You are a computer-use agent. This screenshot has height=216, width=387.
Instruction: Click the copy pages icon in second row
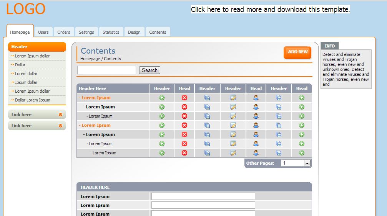[x=207, y=107]
